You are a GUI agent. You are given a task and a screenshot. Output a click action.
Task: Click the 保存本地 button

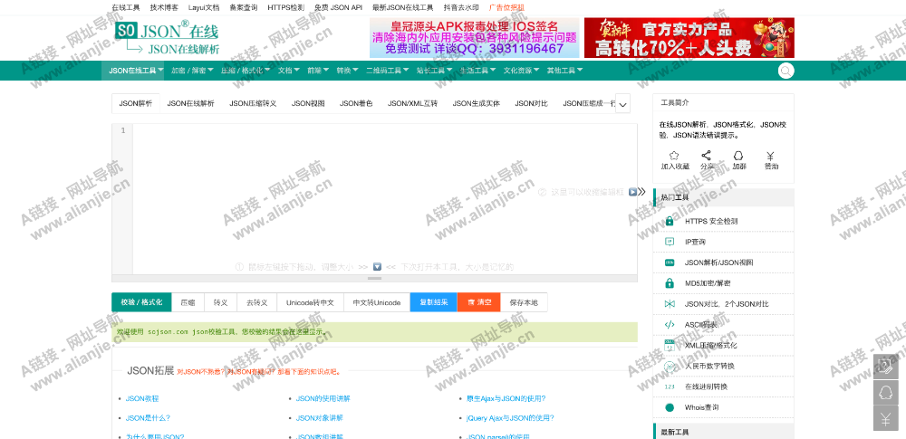tap(524, 302)
